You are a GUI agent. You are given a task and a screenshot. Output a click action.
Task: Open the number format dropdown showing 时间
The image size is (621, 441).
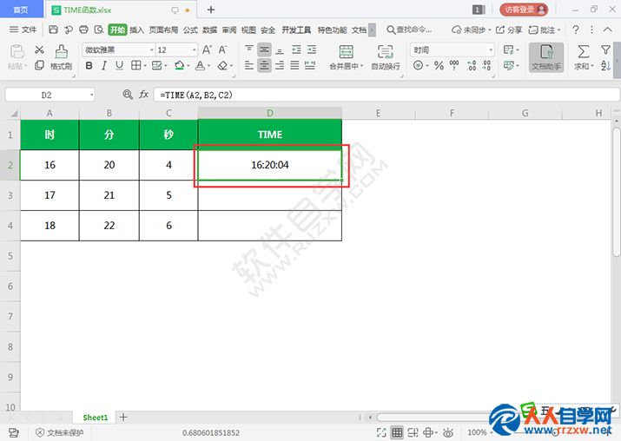(x=491, y=49)
